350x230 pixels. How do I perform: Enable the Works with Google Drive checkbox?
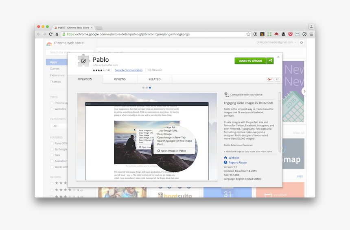click(x=52, y=167)
